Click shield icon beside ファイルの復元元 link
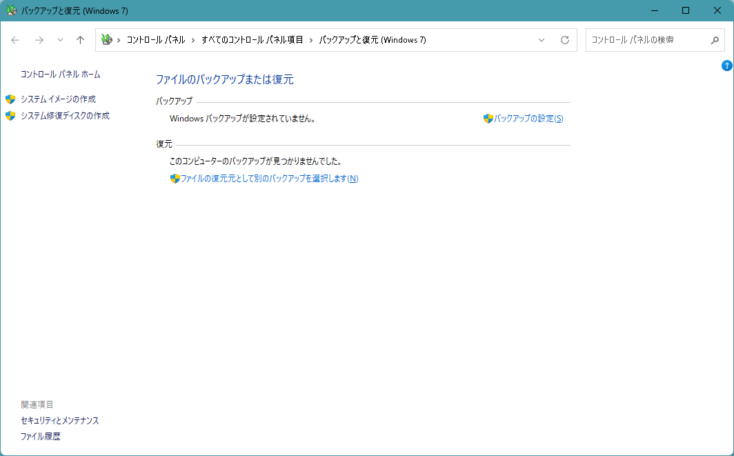This screenshot has width=734, height=456. 175,179
